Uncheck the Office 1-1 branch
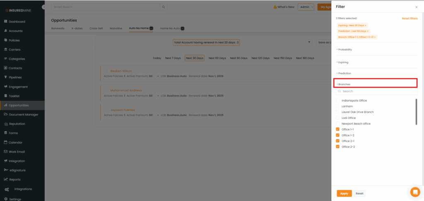Image resolution: width=424 pixels, height=201 pixels. point(337,129)
